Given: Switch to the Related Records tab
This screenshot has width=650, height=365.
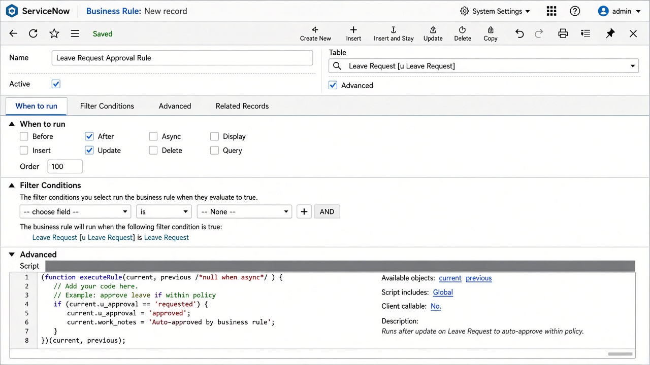Looking at the screenshot, I should pyautogui.click(x=242, y=106).
